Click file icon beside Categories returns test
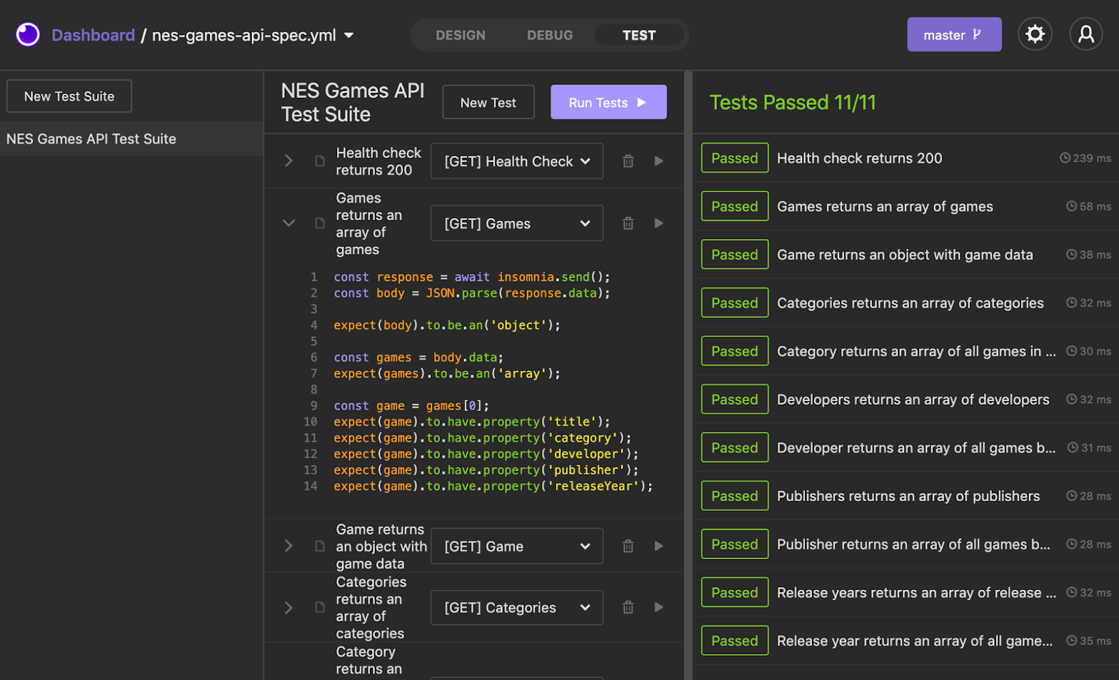Viewport: 1119px width, 680px height. click(x=320, y=607)
